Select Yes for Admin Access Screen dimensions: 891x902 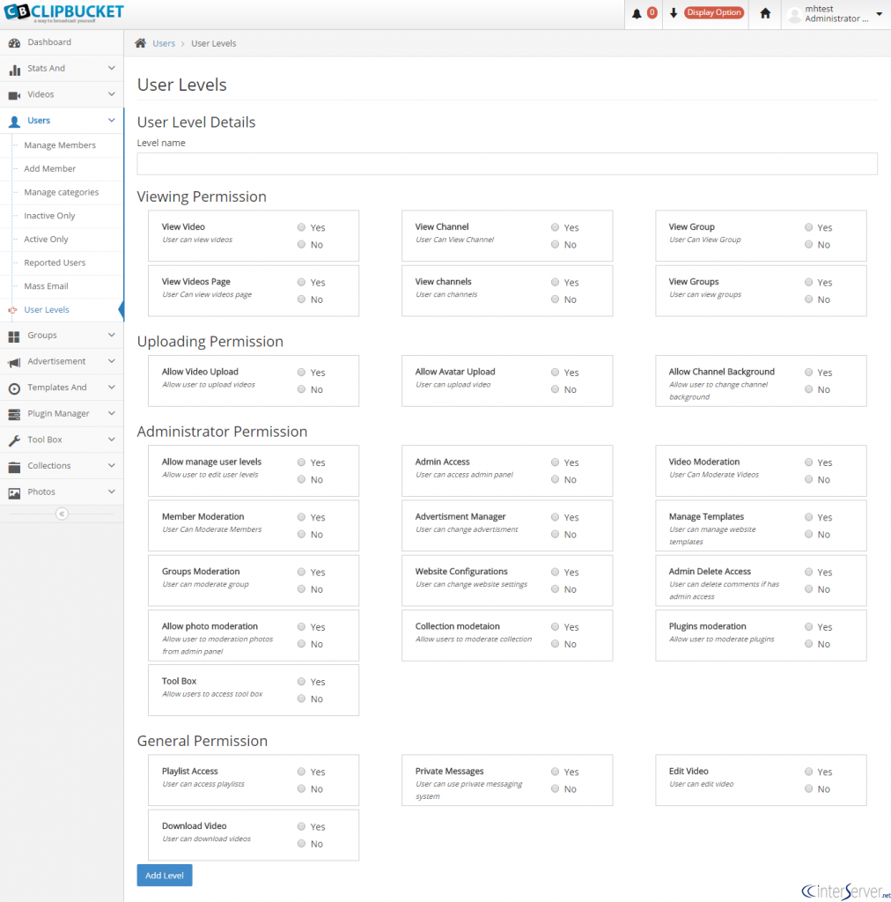[555, 462]
